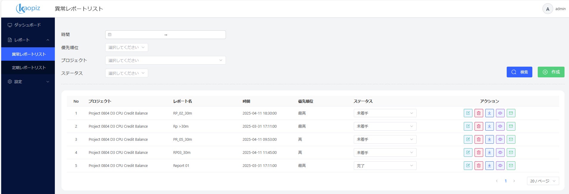Download report Report 01
569x194 pixels.
489,165
